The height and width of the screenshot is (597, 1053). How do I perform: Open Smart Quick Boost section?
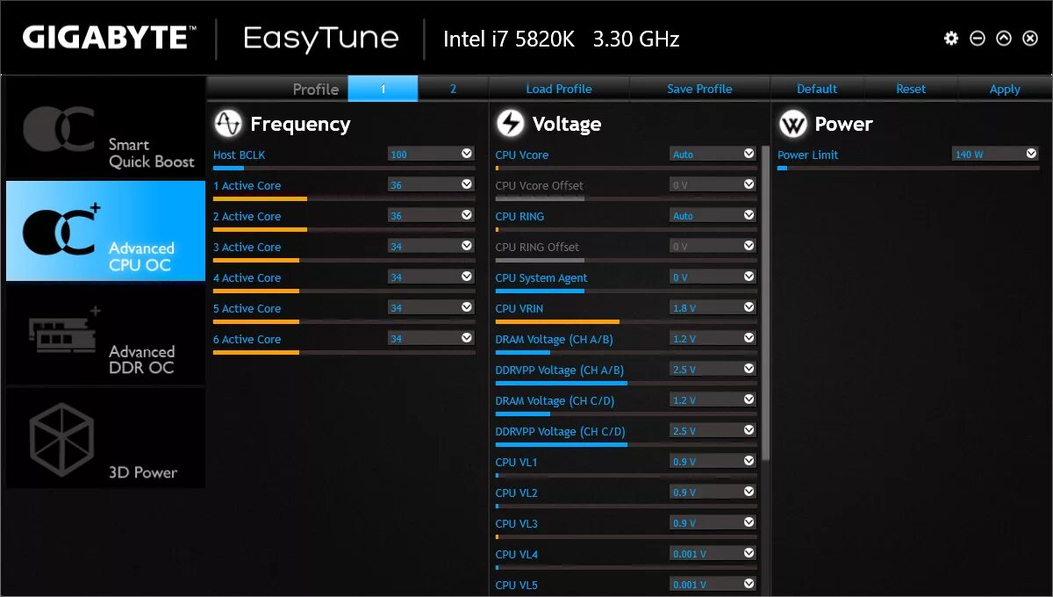[105, 128]
